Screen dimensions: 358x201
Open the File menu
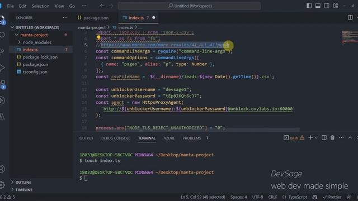click(10, 6)
